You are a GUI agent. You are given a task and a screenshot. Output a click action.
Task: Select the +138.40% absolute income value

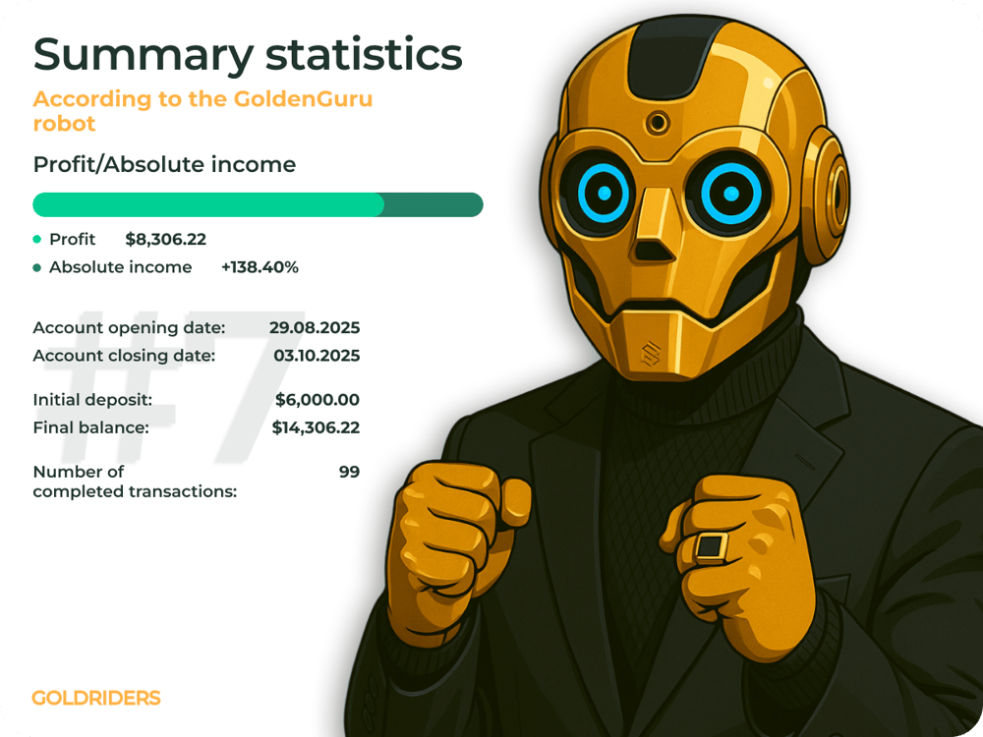[260, 267]
